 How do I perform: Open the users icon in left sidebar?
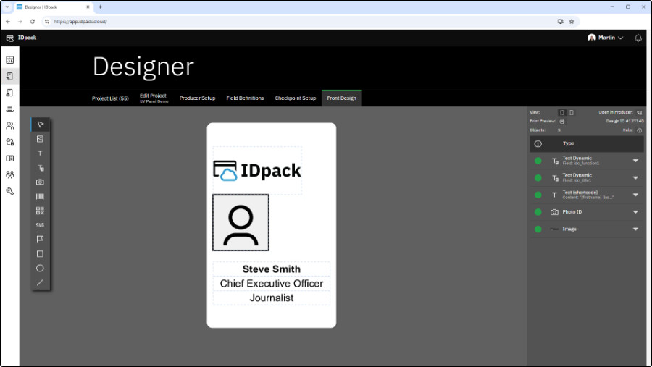[x=10, y=125]
